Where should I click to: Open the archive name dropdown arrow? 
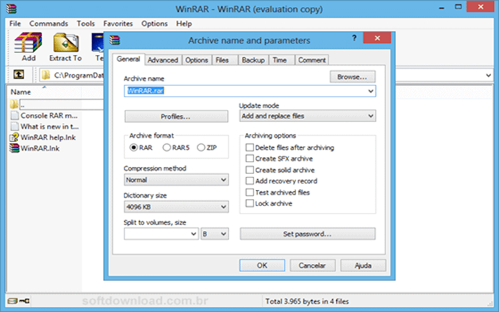(x=371, y=91)
